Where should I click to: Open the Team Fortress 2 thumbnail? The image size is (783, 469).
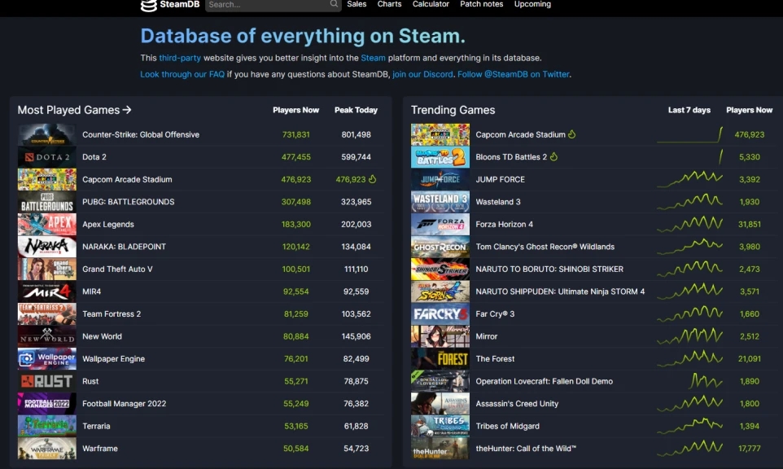pyautogui.click(x=47, y=314)
